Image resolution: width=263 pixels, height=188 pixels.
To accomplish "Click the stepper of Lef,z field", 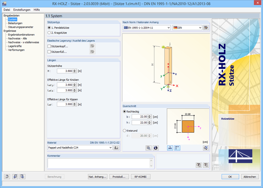I will click(75, 90).
